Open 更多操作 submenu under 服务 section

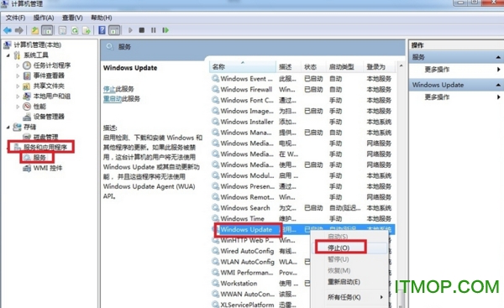[x=437, y=70]
